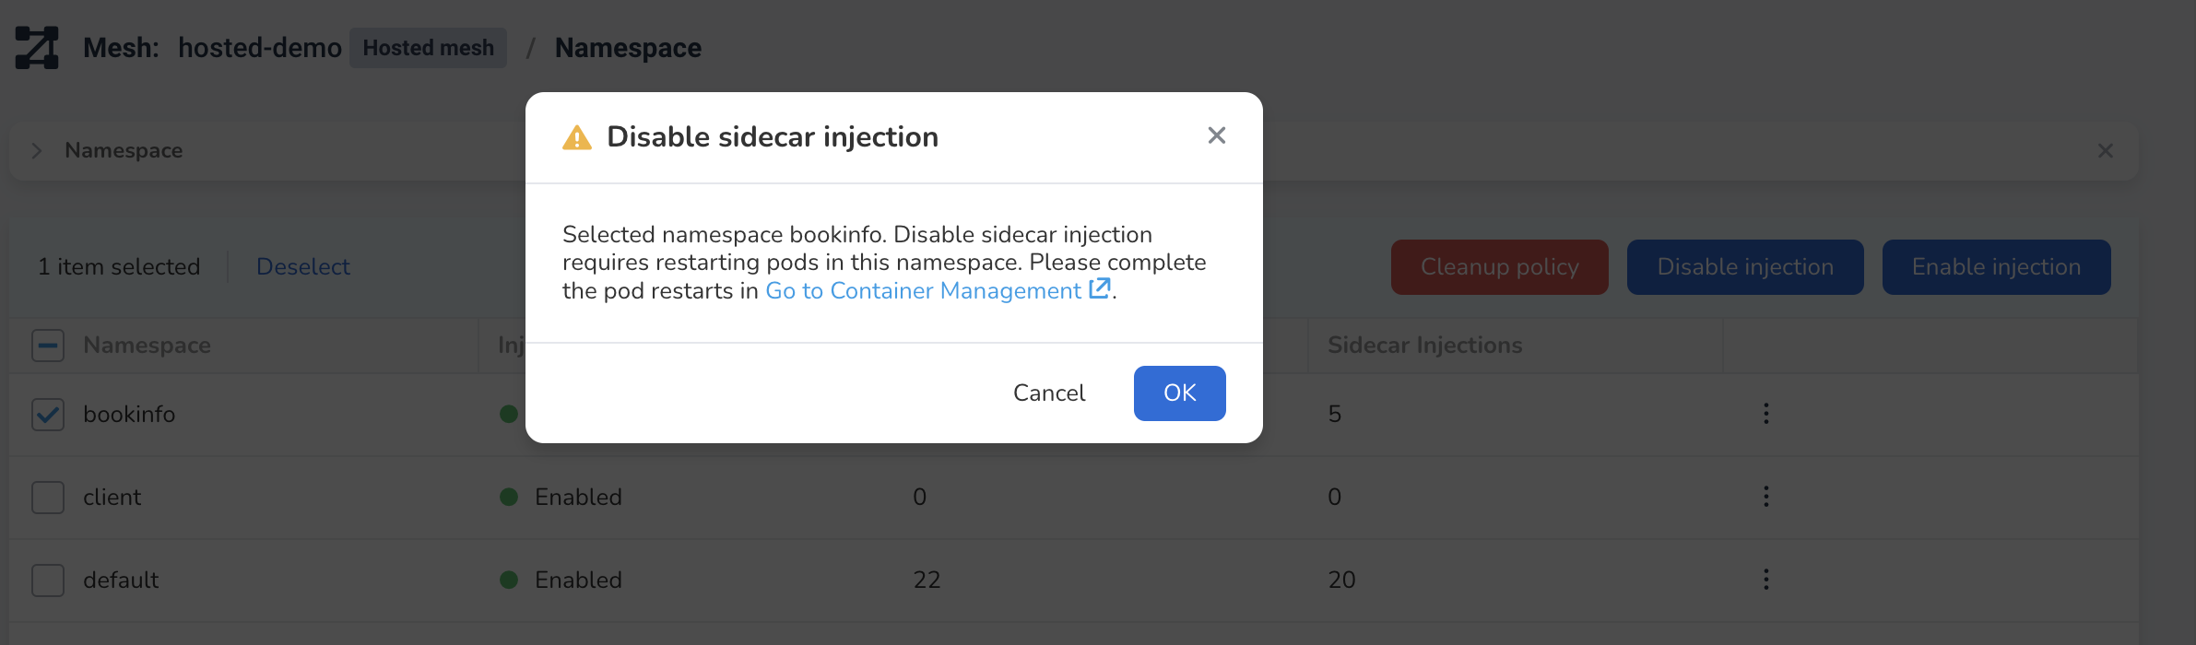This screenshot has width=2196, height=645.
Task: Uncheck the bookinfo namespace checkbox
Action: click(x=48, y=415)
